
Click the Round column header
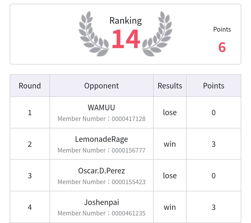[30, 86]
